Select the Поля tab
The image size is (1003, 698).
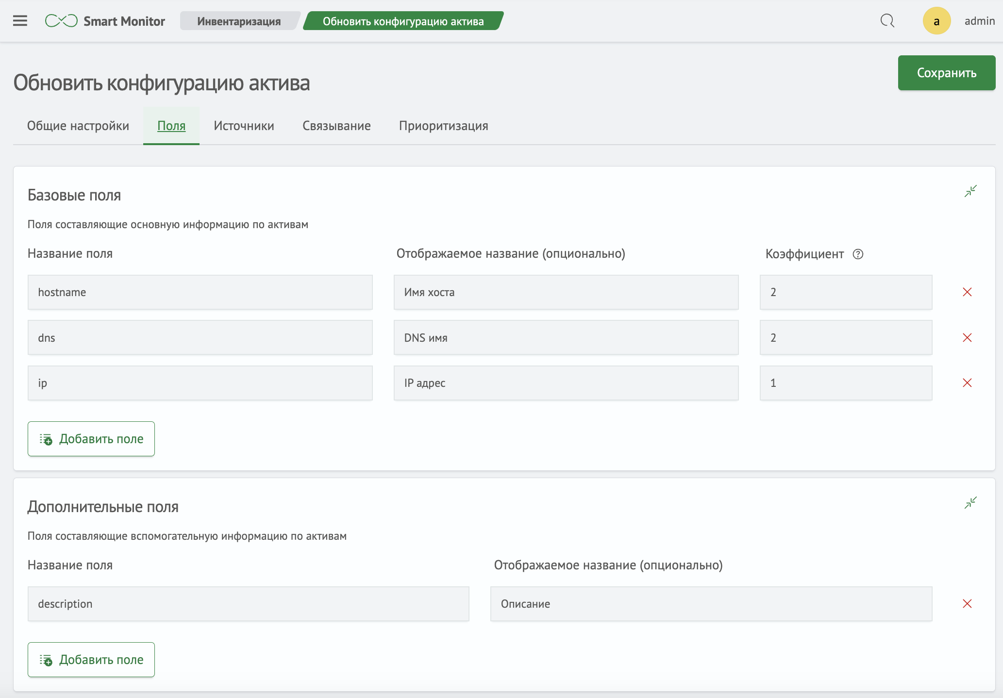coord(171,126)
